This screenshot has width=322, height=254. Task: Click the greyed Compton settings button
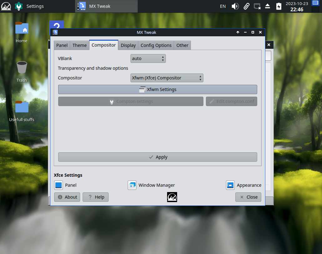tap(130, 101)
